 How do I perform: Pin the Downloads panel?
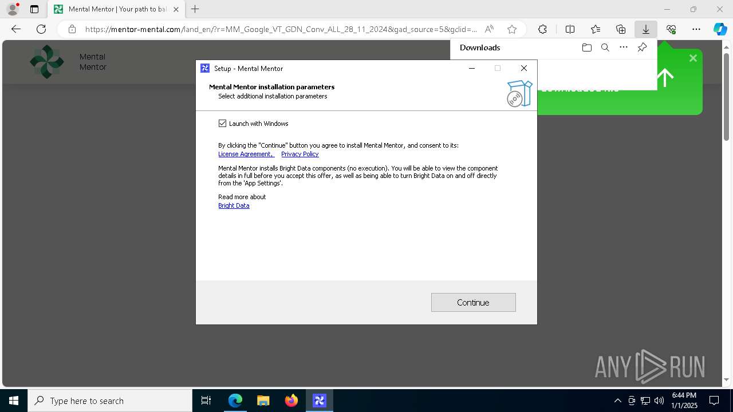click(x=642, y=47)
